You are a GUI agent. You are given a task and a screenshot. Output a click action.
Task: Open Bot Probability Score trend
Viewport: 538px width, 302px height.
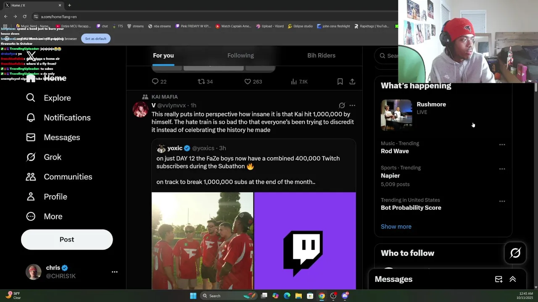[x=411, y=208]
